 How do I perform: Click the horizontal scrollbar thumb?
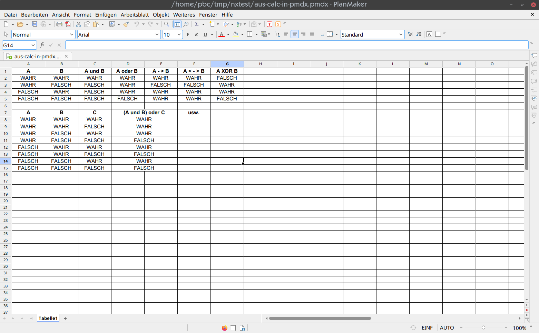[320, 318]
